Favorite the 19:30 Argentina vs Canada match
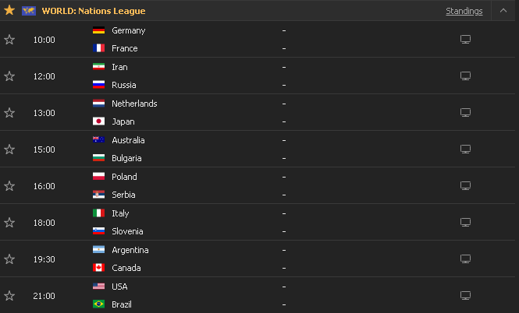This screenshot has width=519, height=313. click(9, 259)
